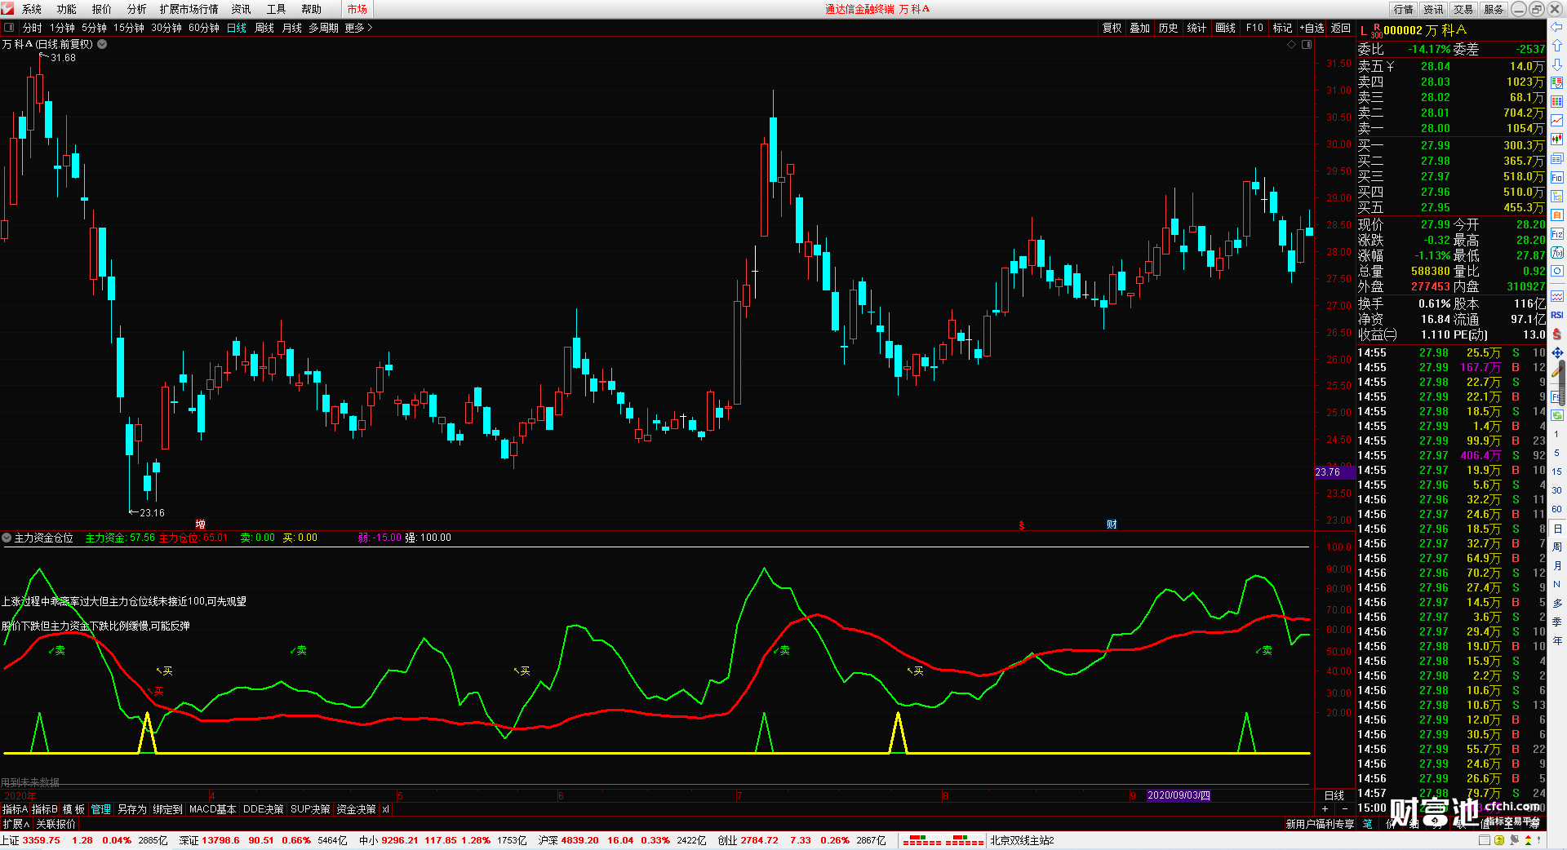Image resolution: width=1567 pixels, height=850 pixels.
Task: Click the up arrow for previous stock
Action: click(x=1557, y=46)
